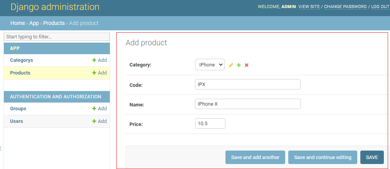
Task: Open Users in the sidebar
Action: [x=17, y=121]
